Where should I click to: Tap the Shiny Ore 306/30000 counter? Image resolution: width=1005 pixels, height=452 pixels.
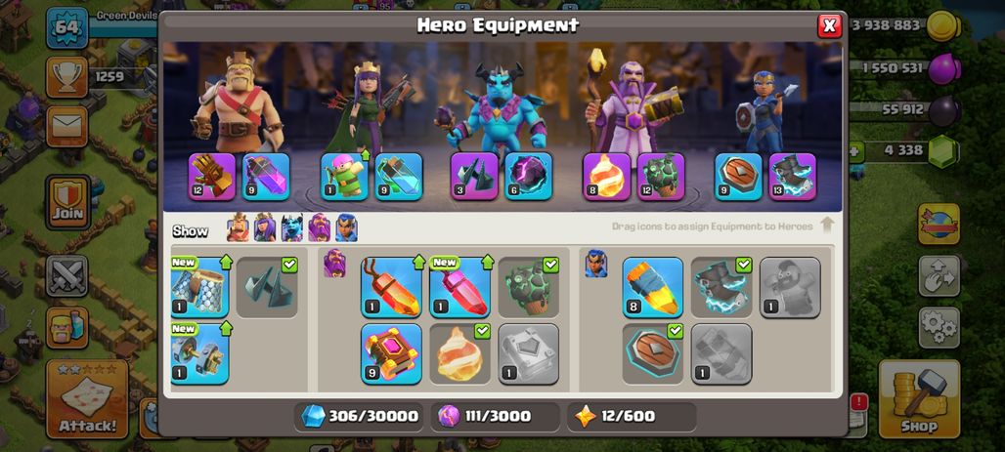(x=360, y=417)
